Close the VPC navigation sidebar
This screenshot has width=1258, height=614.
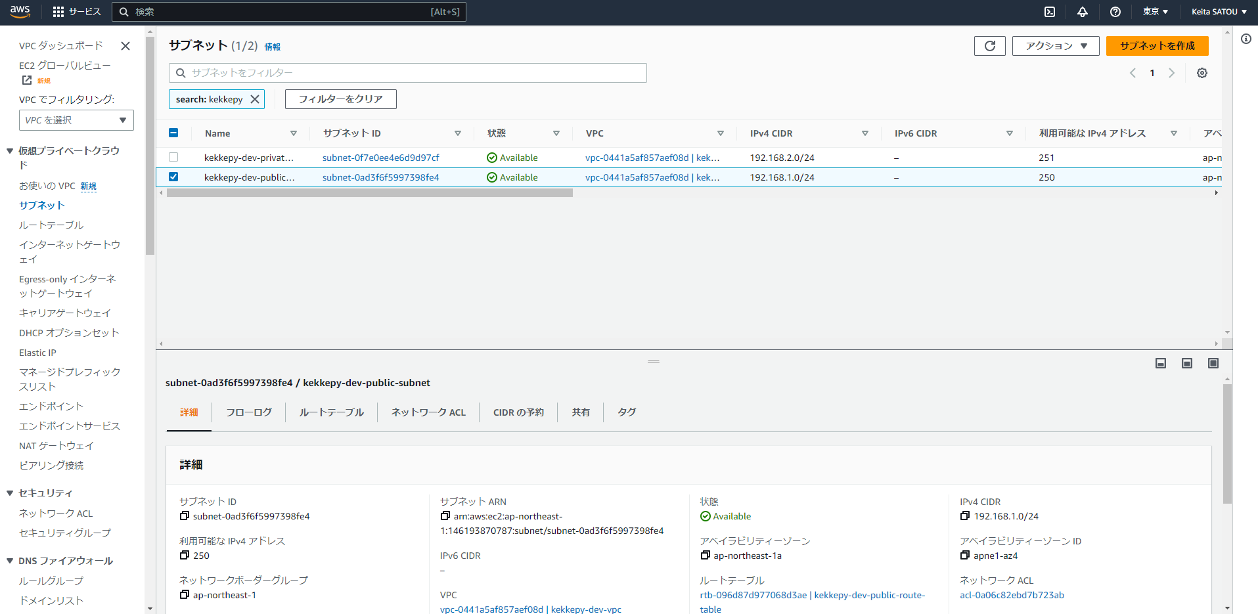click(125, 46)
